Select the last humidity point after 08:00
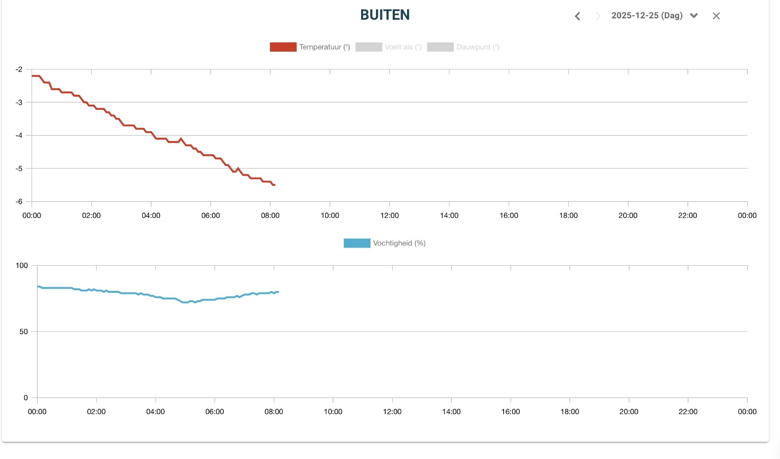Viewport: 780px width, 459px height. coord(278,292)
